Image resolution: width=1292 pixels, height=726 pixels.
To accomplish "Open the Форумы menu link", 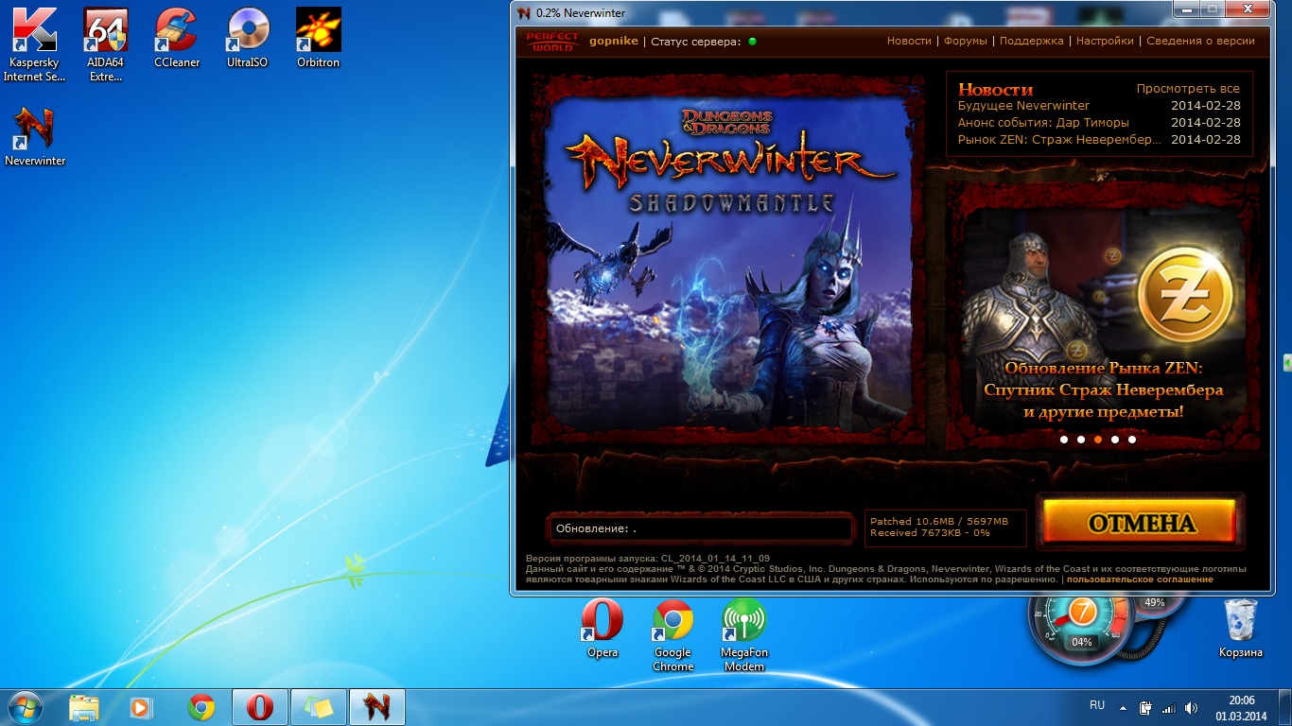I will coord(965,42).
